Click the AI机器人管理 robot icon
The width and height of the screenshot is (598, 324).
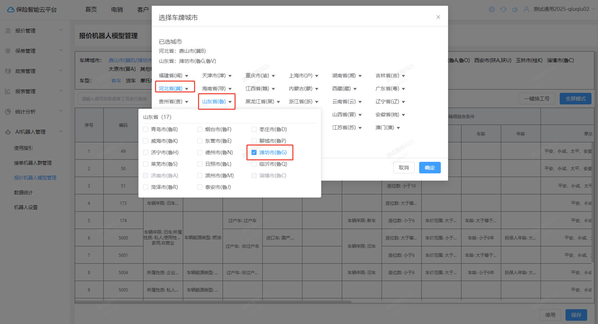point(8,132)
